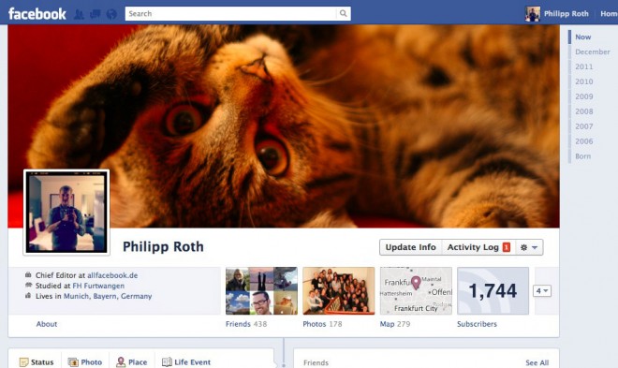618x368 pixels.
Task: Click the search magnifier icon
Action: 344,13
